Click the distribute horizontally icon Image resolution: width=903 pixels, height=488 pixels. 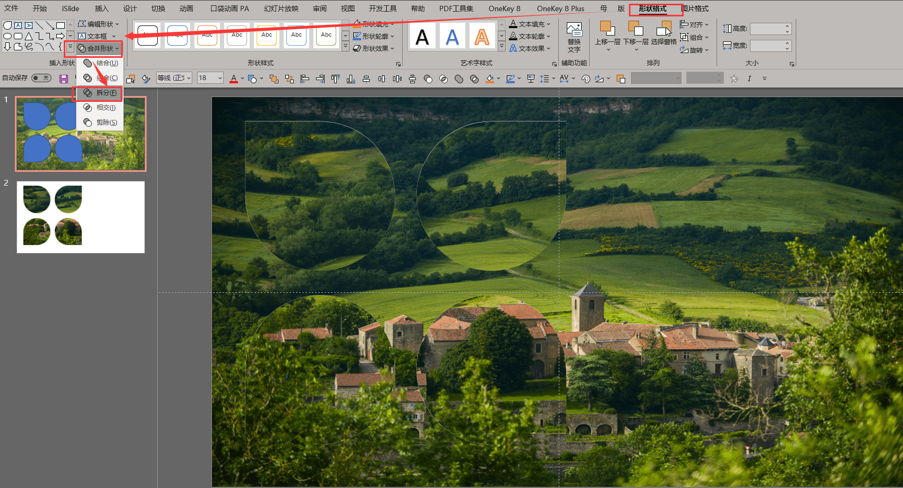point(397,79)
